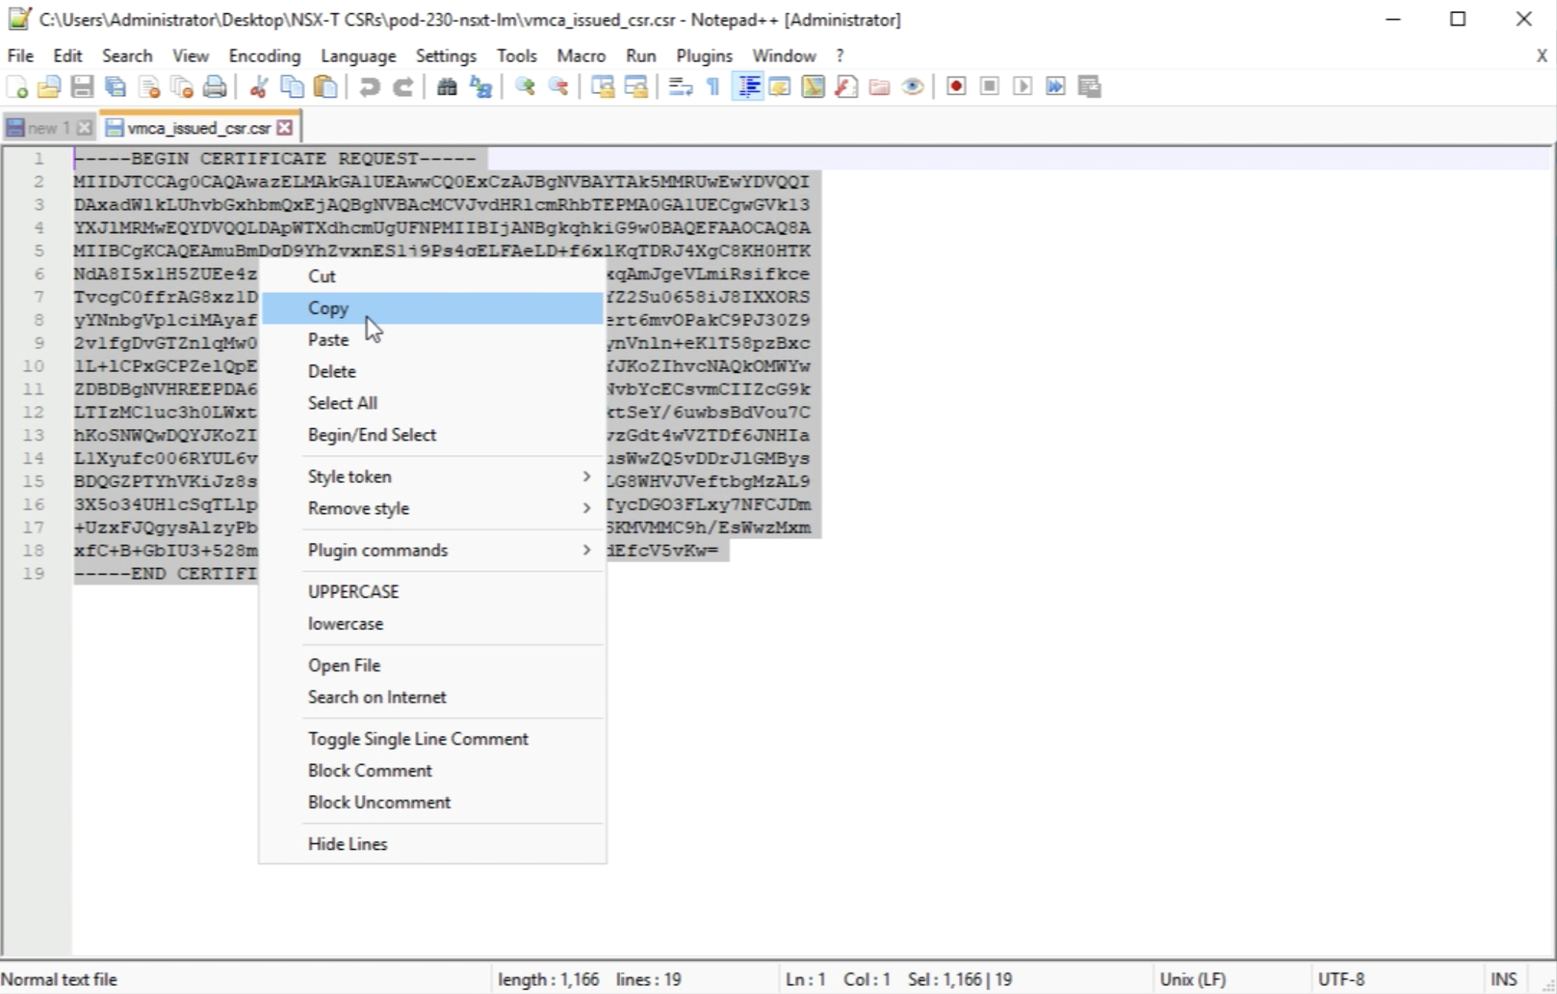
Task: Click the Print toolbar icon
Action: click(215, 87)
